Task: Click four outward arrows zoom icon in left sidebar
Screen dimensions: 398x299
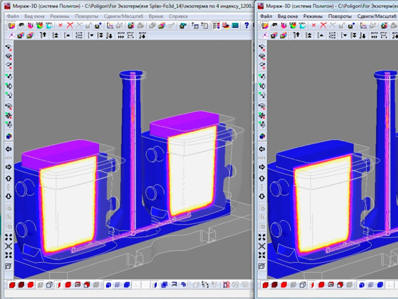Action: pos(8,237)
